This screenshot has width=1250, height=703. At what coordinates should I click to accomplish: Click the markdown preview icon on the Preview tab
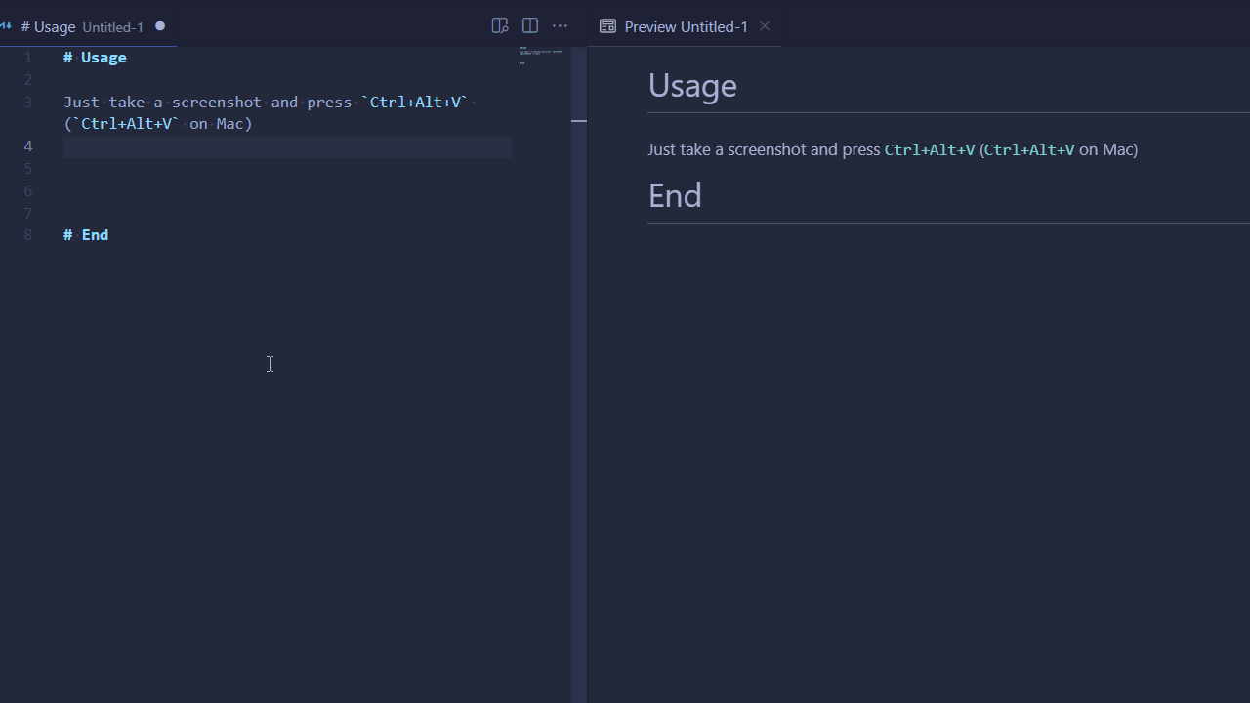coord(607,26)
